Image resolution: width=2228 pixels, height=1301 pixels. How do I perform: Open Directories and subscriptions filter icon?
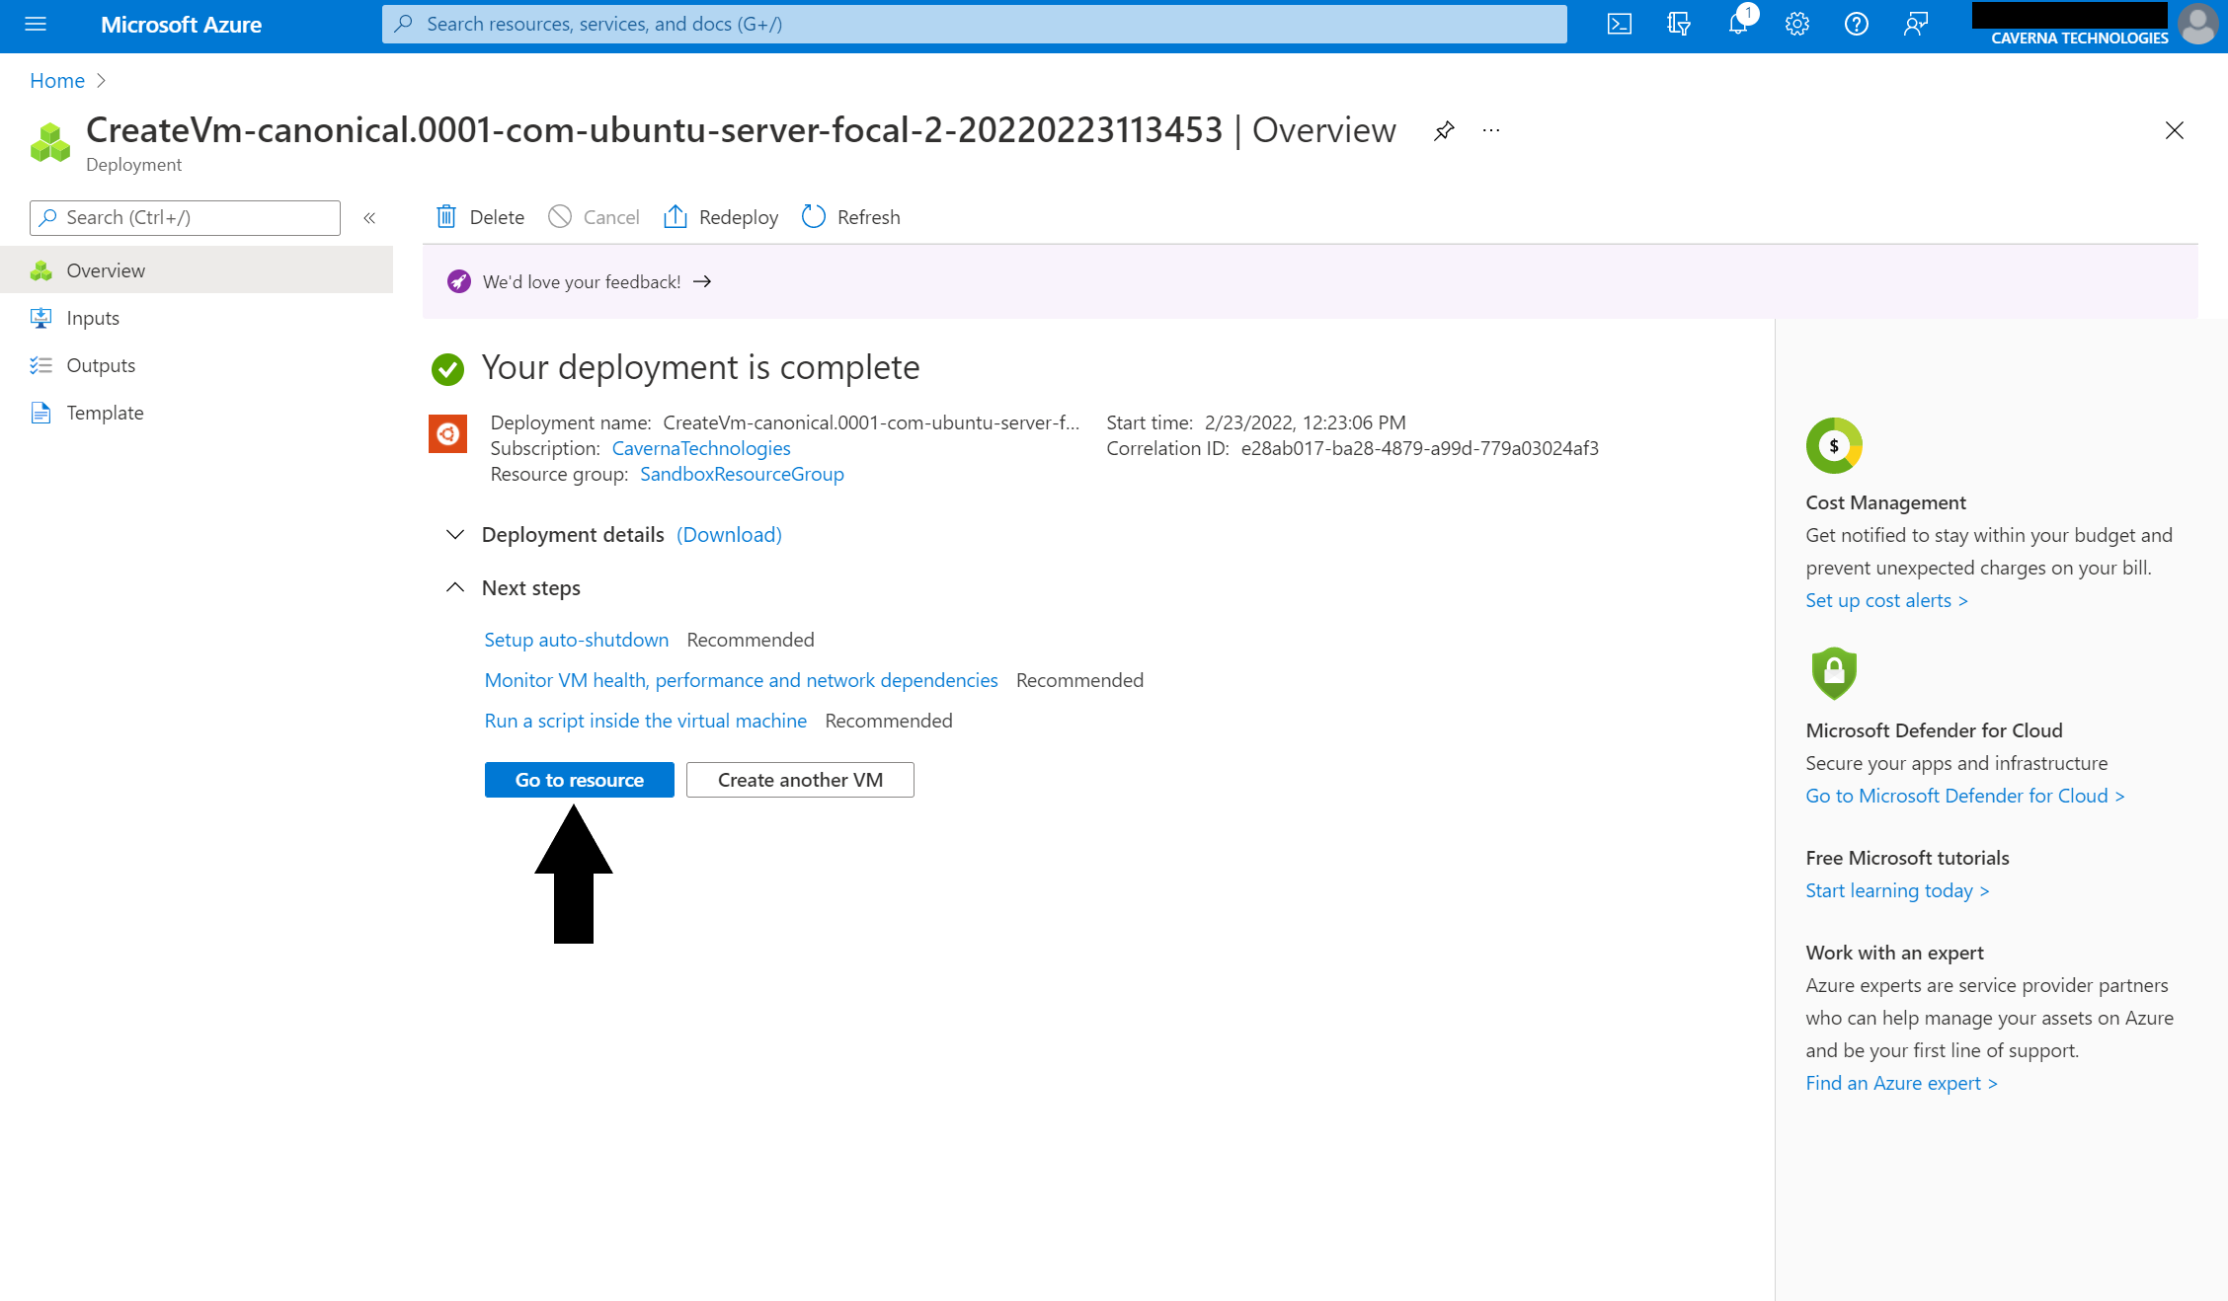1678,24
